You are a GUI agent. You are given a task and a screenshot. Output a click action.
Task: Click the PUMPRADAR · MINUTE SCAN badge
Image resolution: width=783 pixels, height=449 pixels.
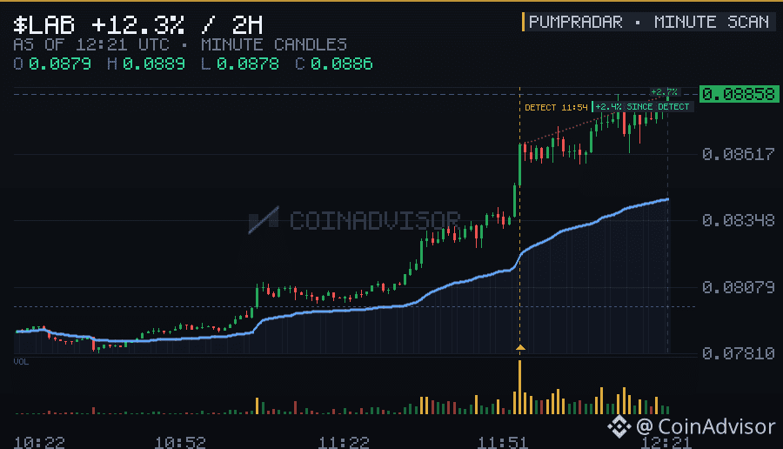[649, 22]
